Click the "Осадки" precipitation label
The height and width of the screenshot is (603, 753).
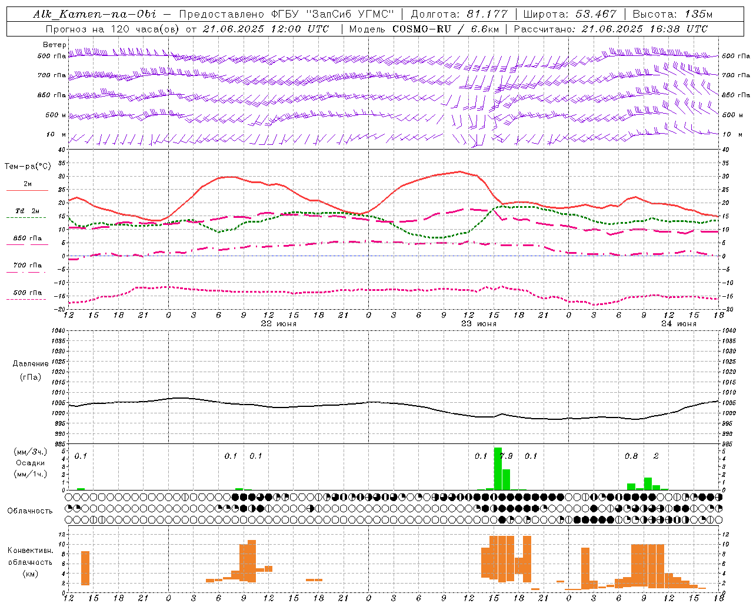click(x=31, y=463)
